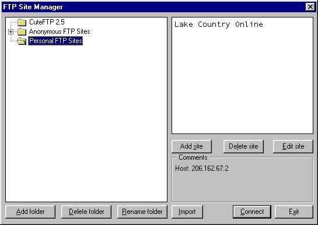Select the CuteFTP 2.5 folder label

[47, 22]
